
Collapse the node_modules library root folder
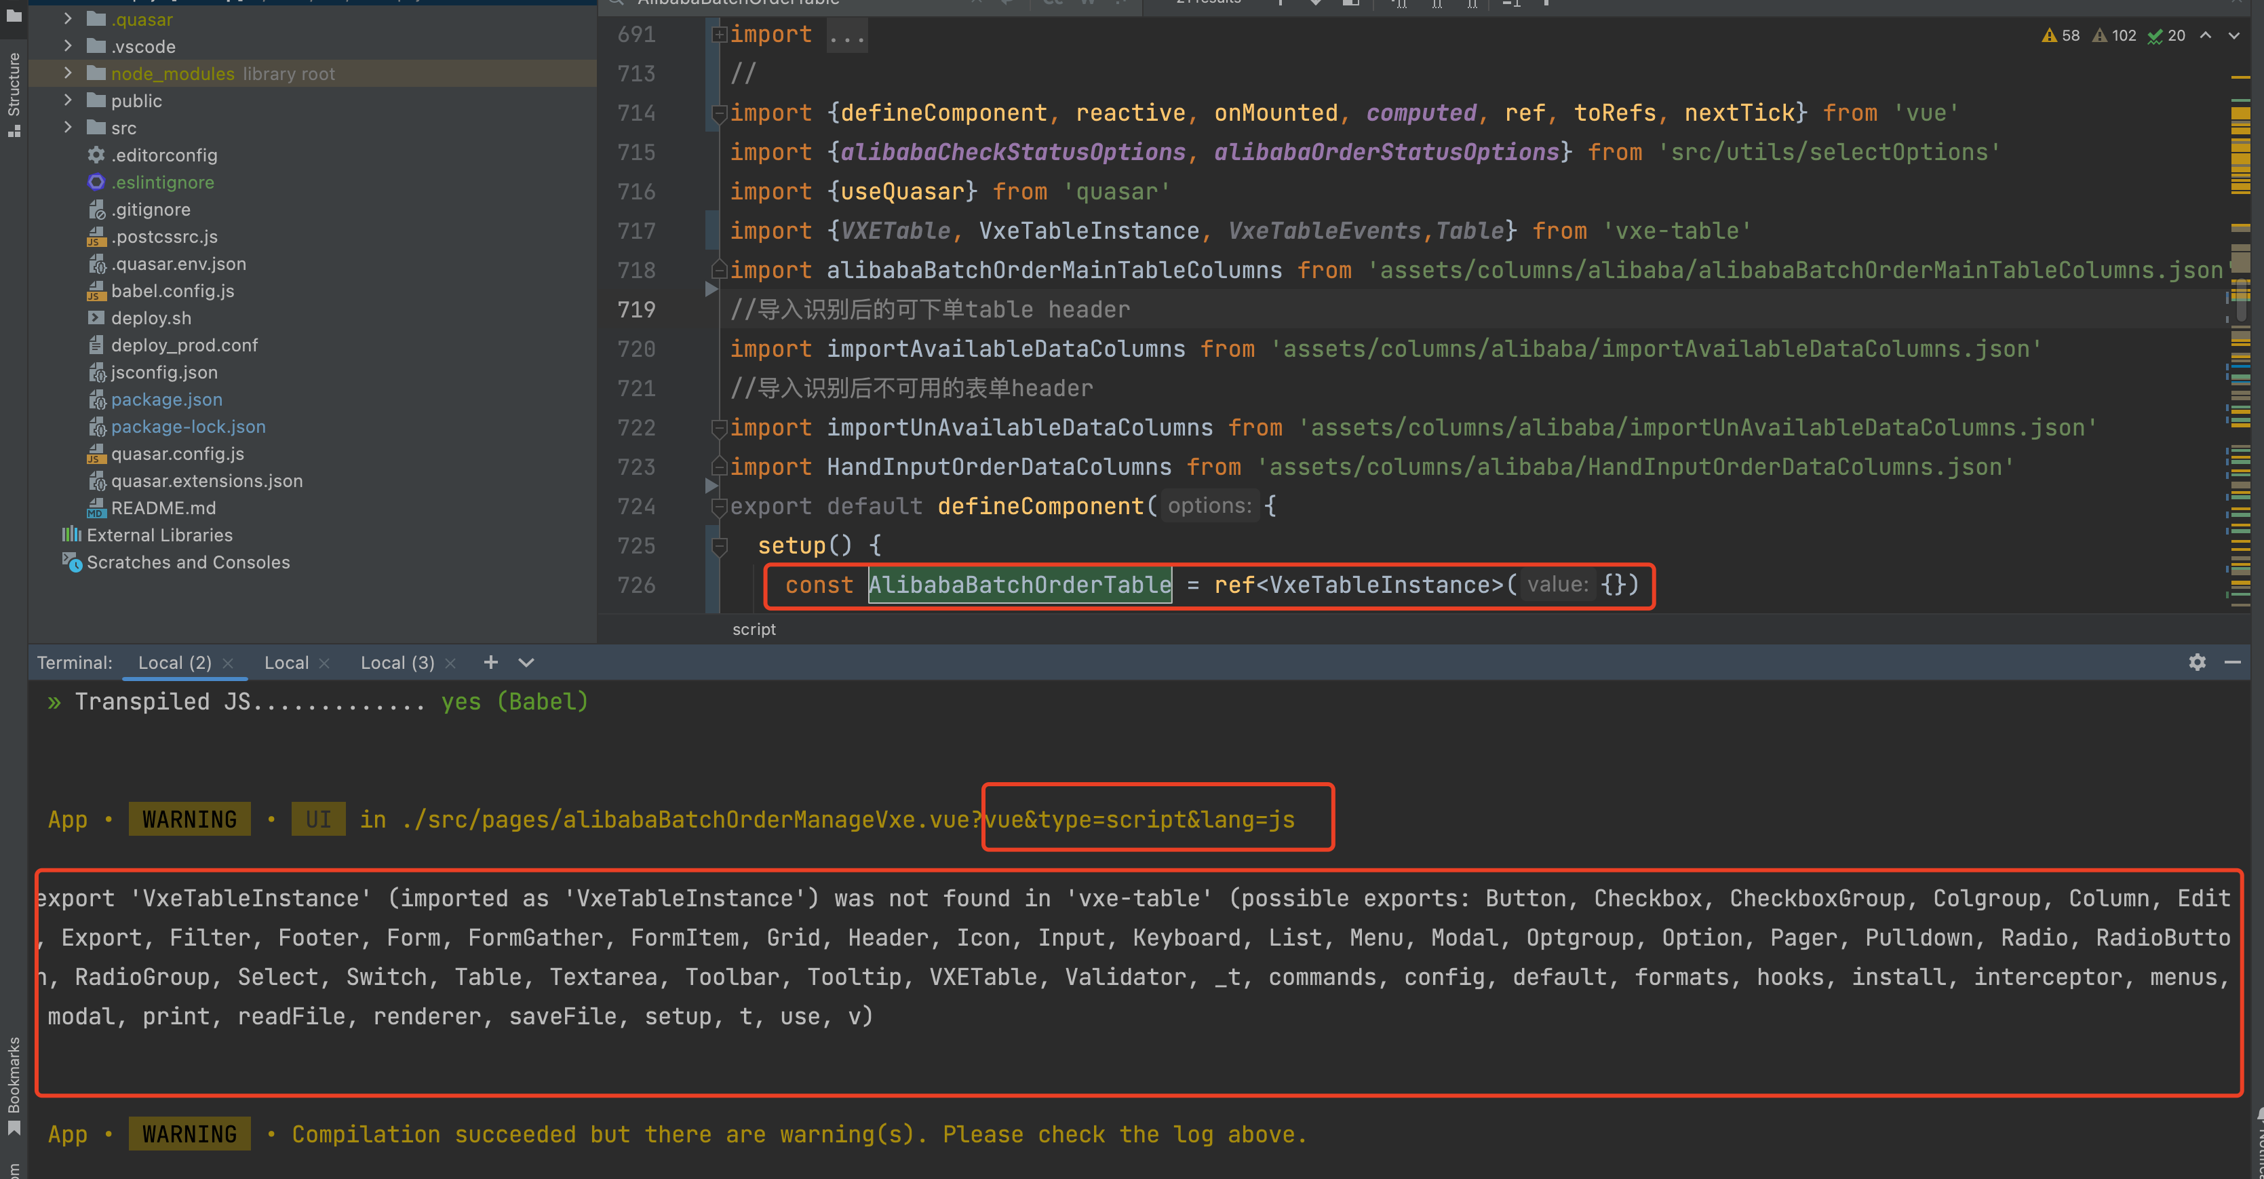[68, 74]
